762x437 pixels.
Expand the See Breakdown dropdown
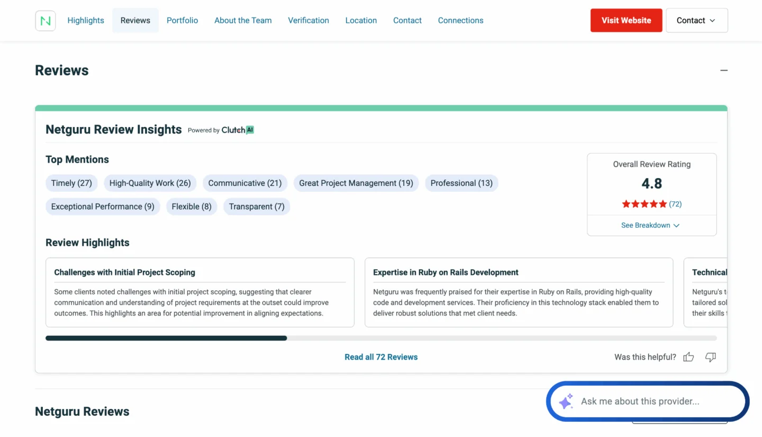(x=650, y=225)
